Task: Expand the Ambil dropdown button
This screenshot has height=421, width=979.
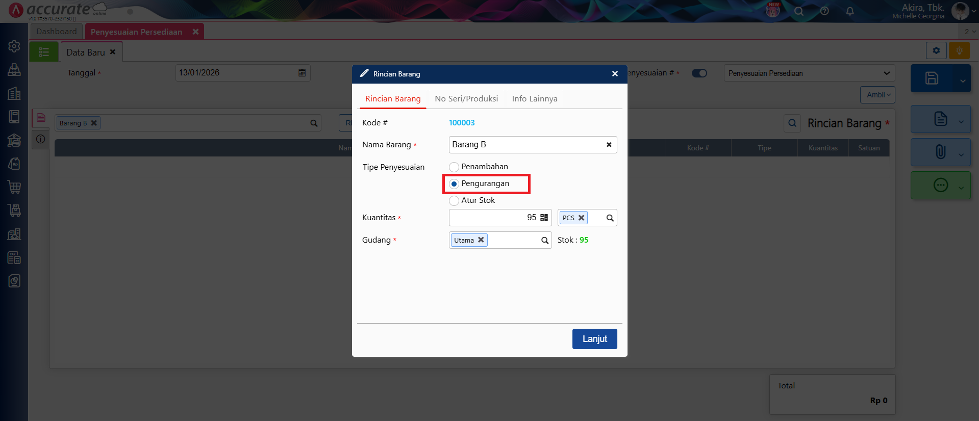Action: tap(877, 95)
